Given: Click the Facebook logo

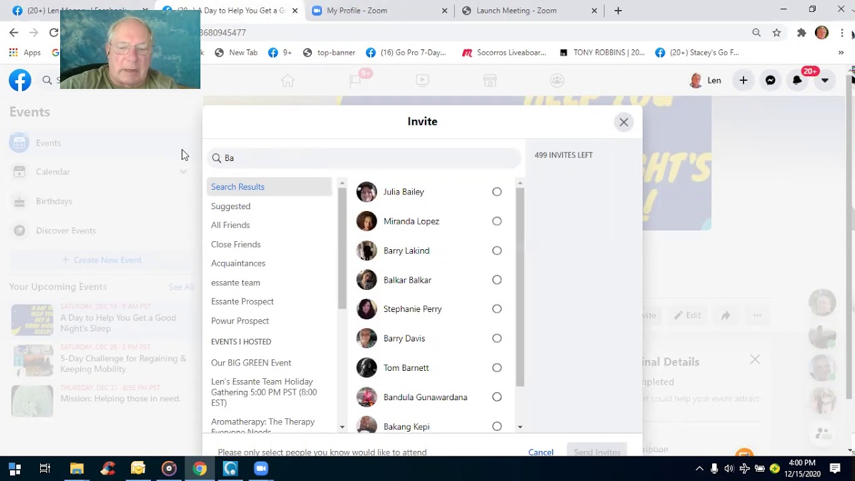Looking at the screenshot, I should tap(20, 80).
